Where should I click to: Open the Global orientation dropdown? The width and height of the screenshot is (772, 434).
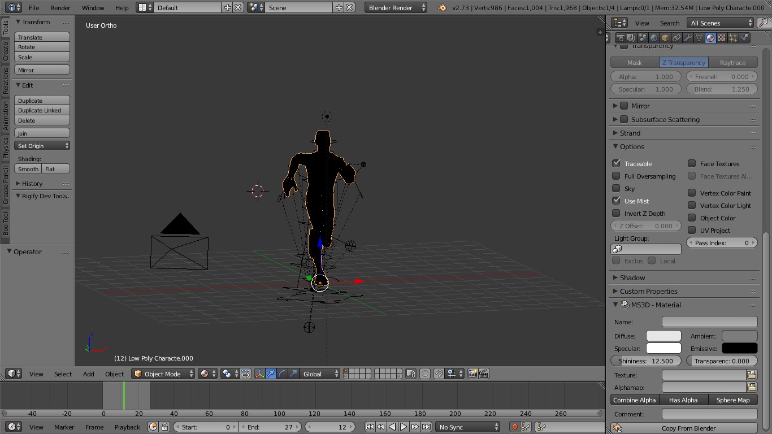click(320, 374)
